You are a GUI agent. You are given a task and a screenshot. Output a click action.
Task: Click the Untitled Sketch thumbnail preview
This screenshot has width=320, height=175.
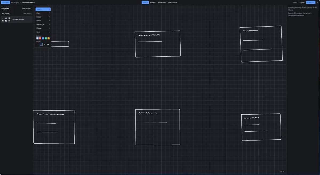click(x=6, y=19)
